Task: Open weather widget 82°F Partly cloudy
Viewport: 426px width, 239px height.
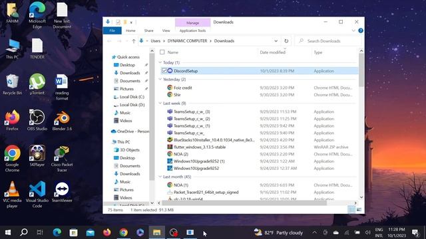Action: tap(278, 232)
